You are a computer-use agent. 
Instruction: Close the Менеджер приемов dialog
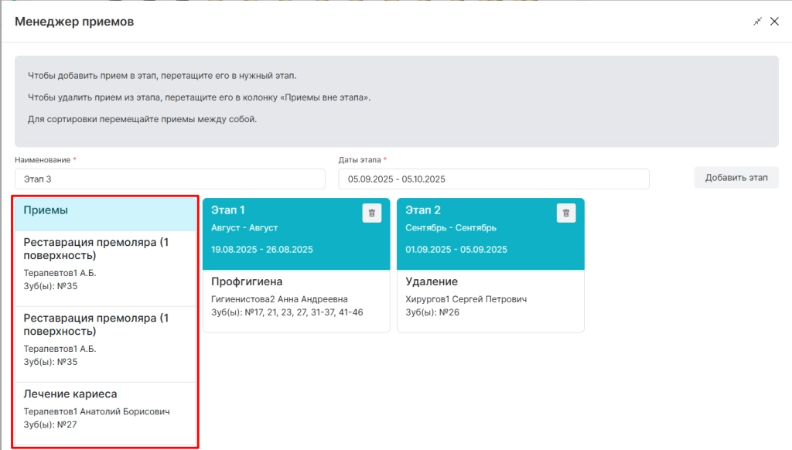tap(774, 21)
